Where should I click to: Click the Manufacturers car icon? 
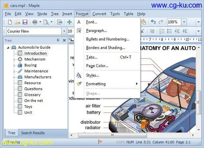pos(20,77)
